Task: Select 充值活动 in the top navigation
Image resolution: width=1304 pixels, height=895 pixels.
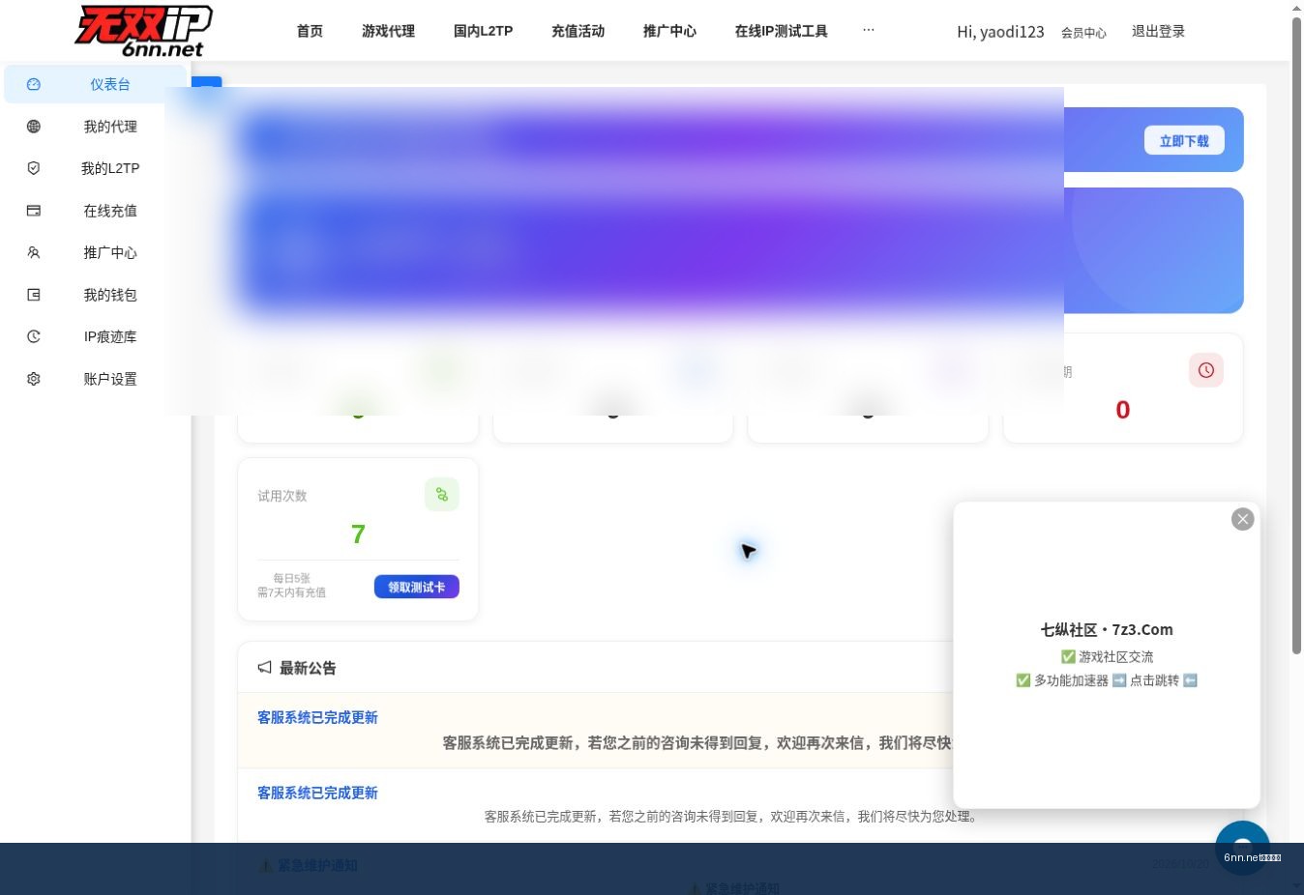Action: click(x=578, y=31)
